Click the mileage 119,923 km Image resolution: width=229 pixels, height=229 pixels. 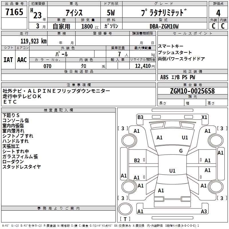pyautogui.click(x=33, y=41)
